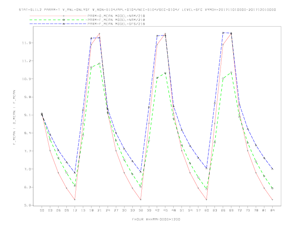Screen dimensions: 297x229
Task: Click x-axis tick label 66
Action: pos(223,210)
